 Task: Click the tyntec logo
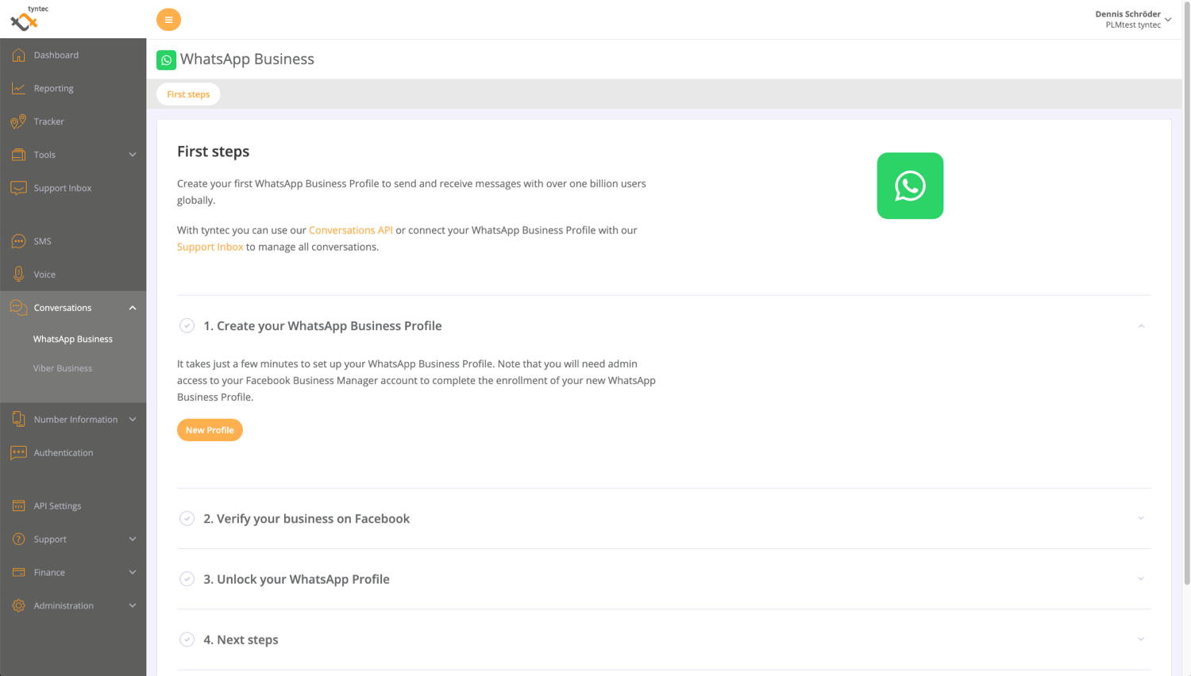[x=29, y=18]
